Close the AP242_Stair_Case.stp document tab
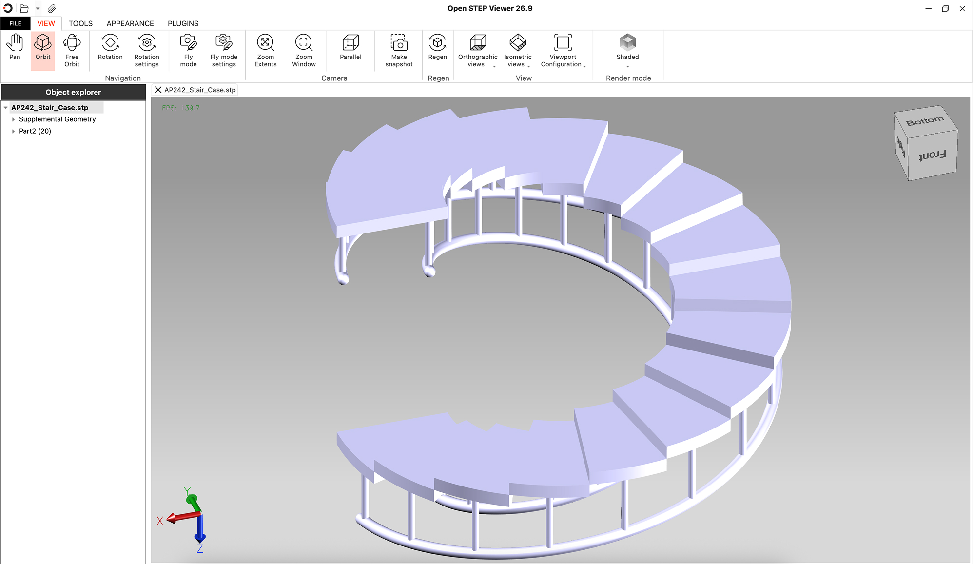 (x=158, y=90)
